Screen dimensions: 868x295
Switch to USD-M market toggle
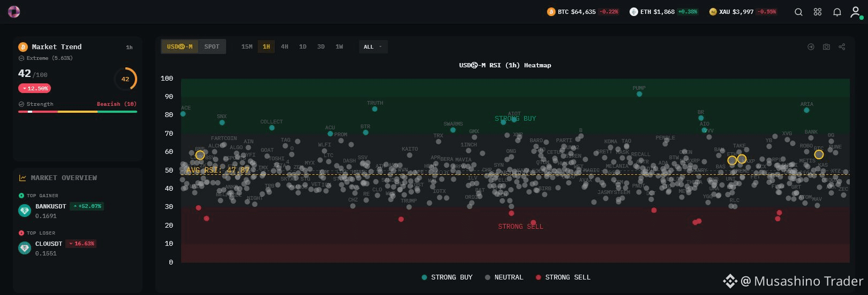[180, 46]
